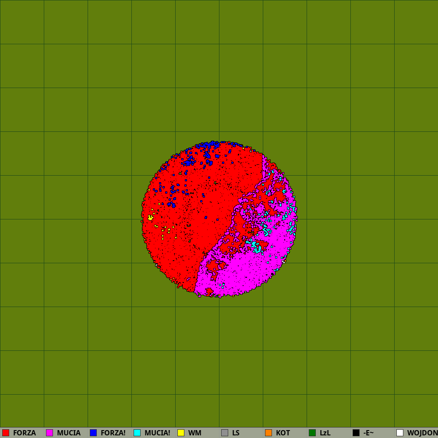
Task: Select the WM label in the legend
Action: pyautogui.click(x=195, y=433)
